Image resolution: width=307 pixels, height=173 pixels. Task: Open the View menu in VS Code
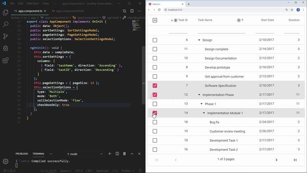(x=46, y=3)
